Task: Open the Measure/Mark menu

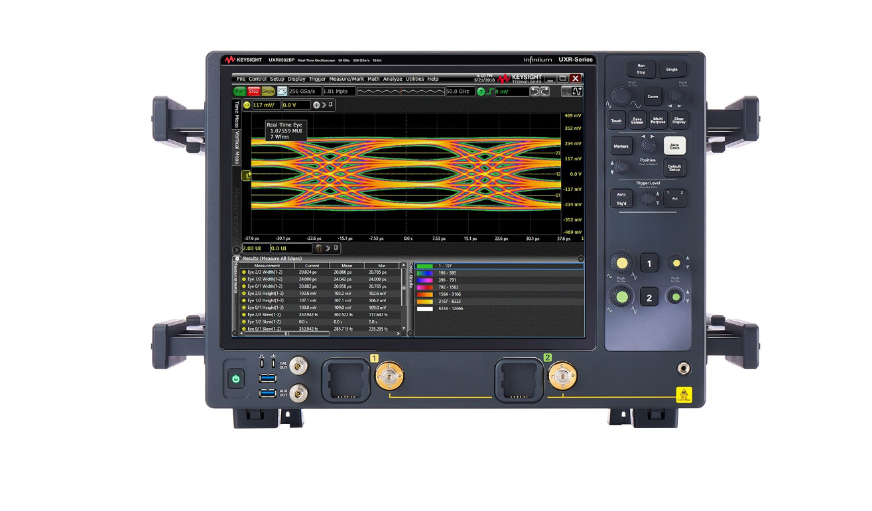Action: point(347,78)
